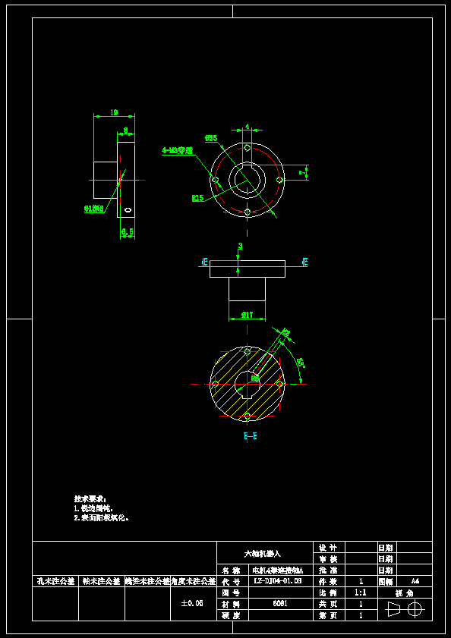Screen dimensions: 451x638
Task: Select the small hole in the side view
Action: click(128, 210)
